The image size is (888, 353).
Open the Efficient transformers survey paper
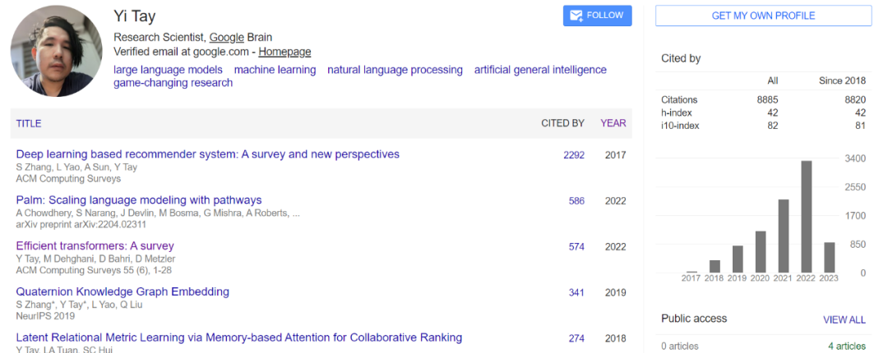coord(95,246)
